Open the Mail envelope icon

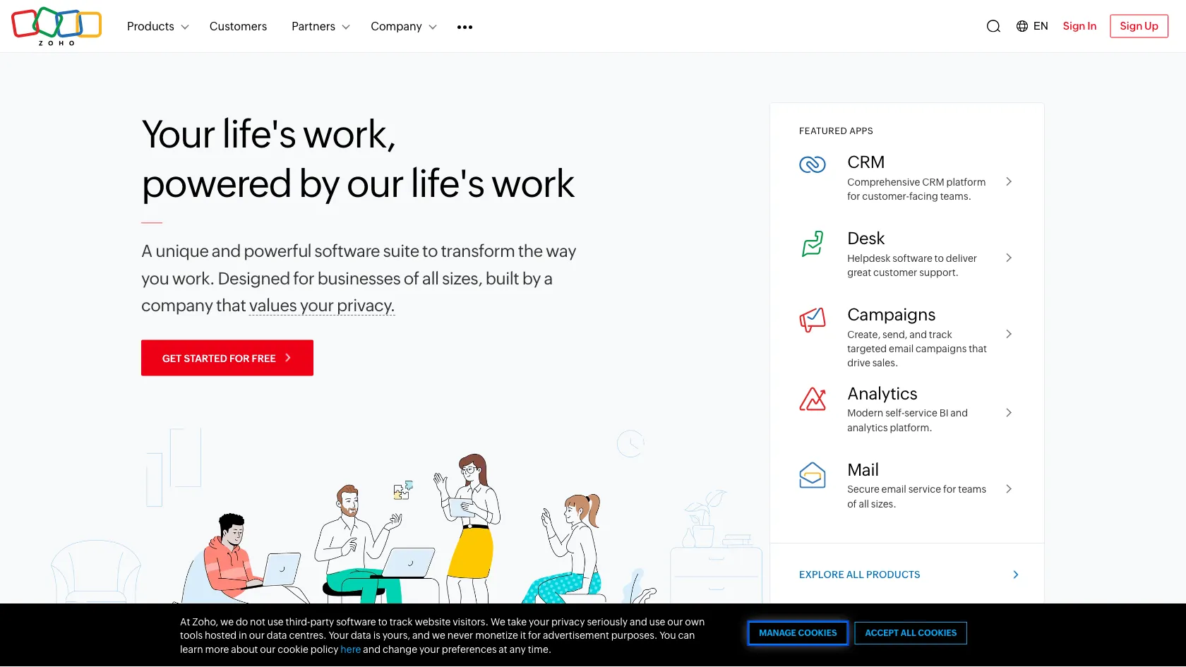point(812,475)
